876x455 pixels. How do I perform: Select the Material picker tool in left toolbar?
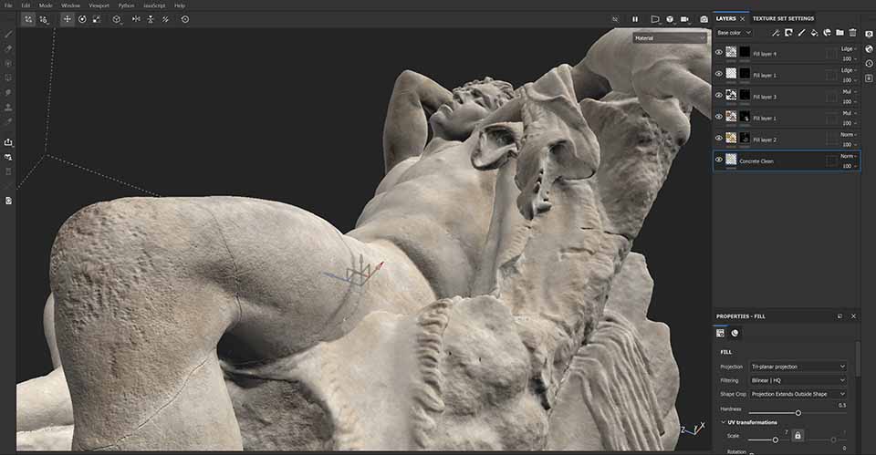tap(8, 121)
